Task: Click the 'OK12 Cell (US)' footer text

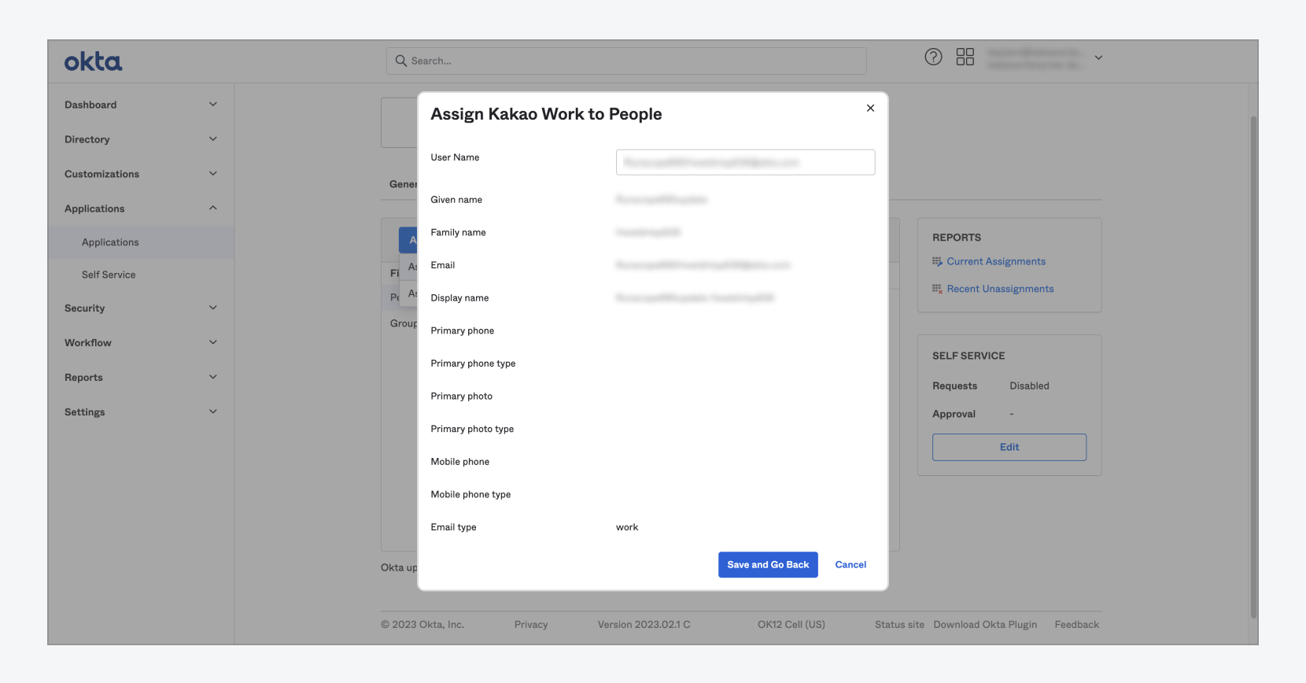Action: coord(791,625)
